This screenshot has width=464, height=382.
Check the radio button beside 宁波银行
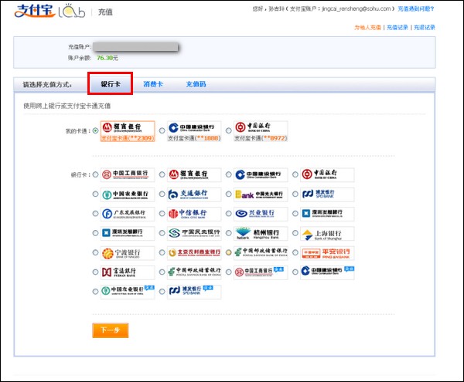(95, 252)
